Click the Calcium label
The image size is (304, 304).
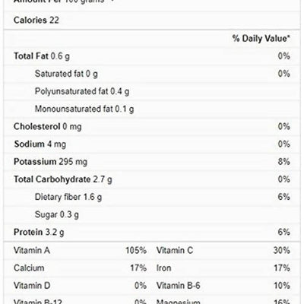(29, 268)
